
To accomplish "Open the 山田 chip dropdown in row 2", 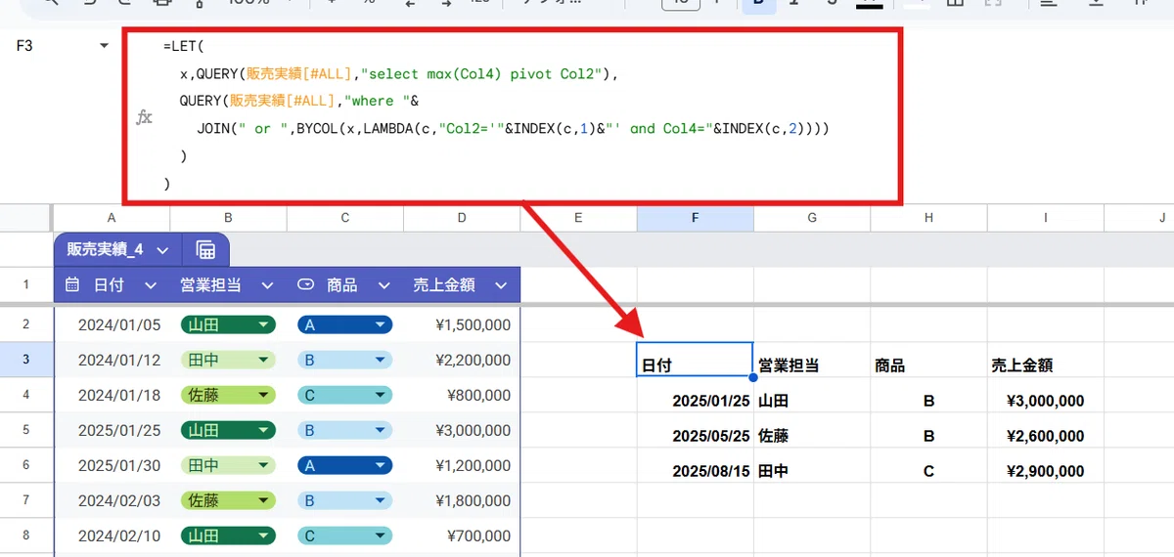I will point(262,325).
